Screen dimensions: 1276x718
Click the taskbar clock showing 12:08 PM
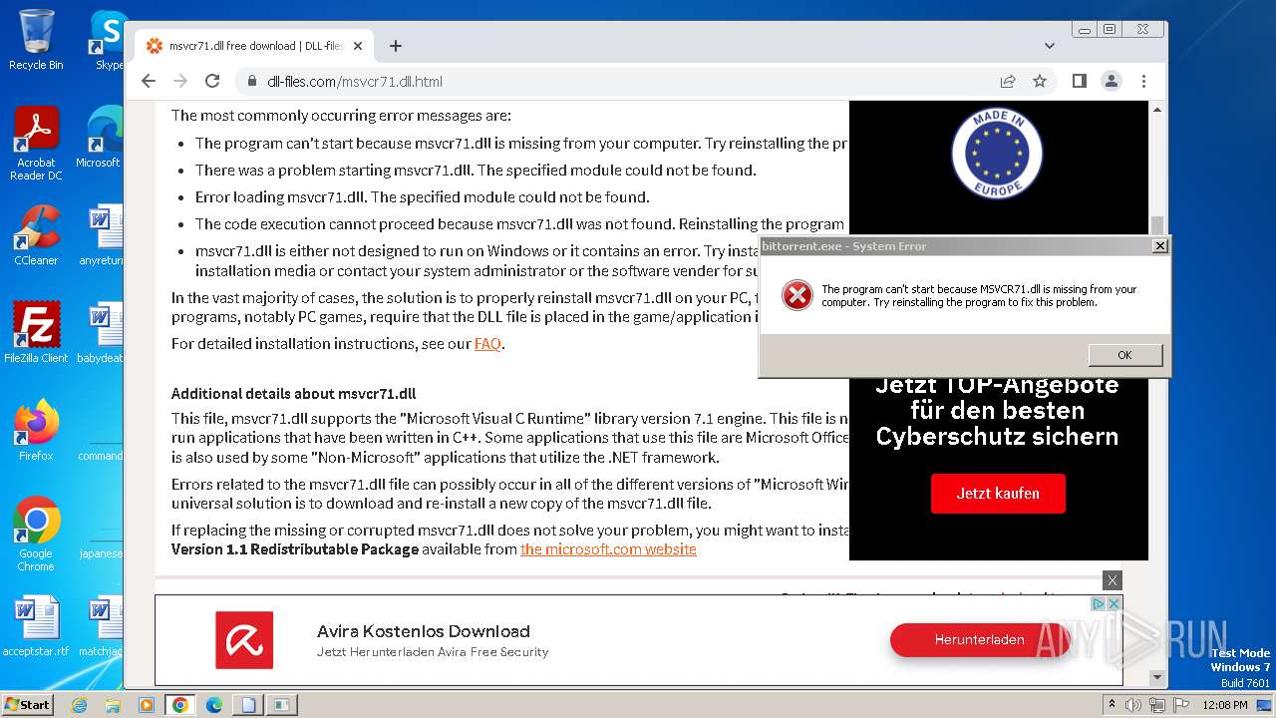pos(1224,705)
